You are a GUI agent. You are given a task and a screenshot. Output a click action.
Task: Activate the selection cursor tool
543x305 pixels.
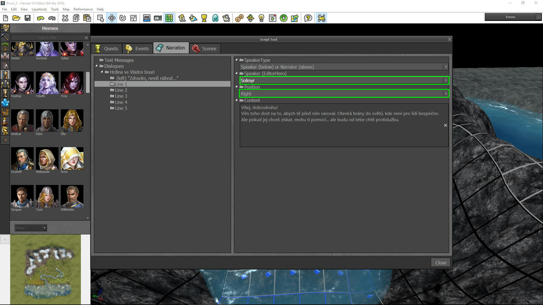(100, 18)
